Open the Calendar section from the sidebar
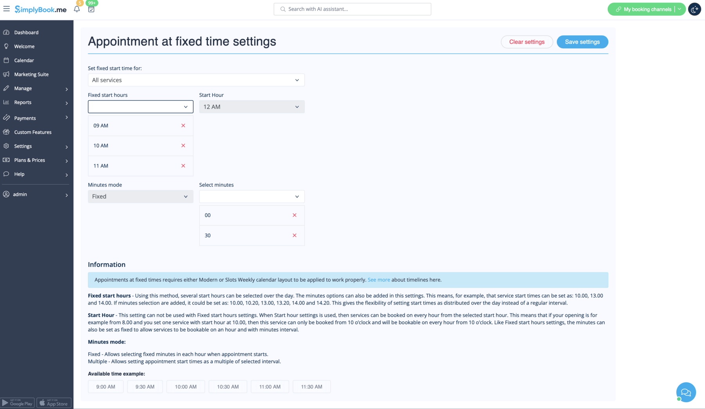Image resolution: width=705 pixels, height=409 pixels. [x=23, y=60]
